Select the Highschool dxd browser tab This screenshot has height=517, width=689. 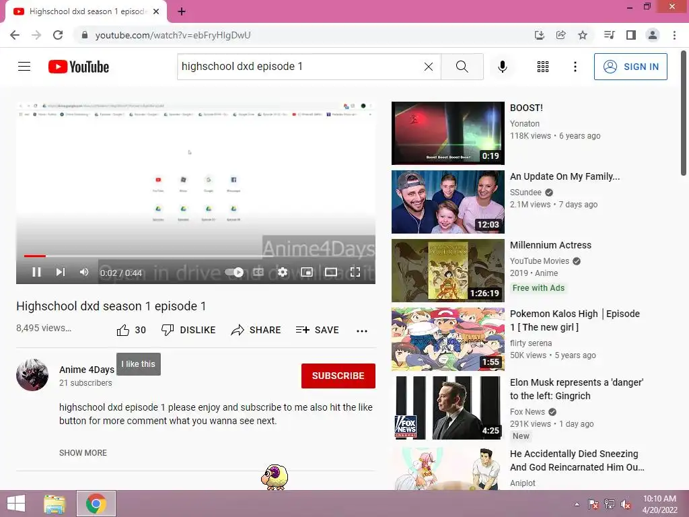(86, 11)
